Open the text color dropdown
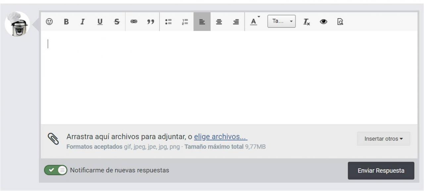Screen dimensions: 424x191 [x=254, y=22]
